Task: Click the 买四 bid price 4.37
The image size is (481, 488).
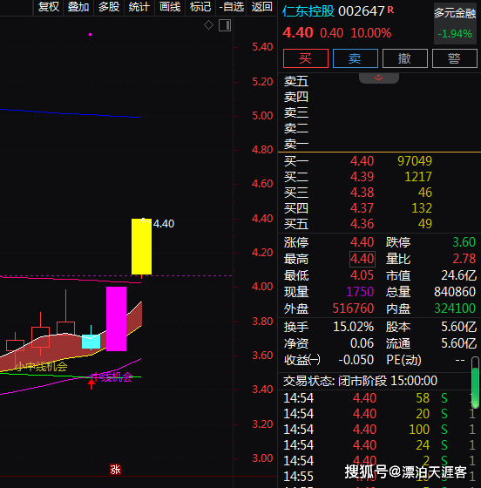Action: pos(362,208)
